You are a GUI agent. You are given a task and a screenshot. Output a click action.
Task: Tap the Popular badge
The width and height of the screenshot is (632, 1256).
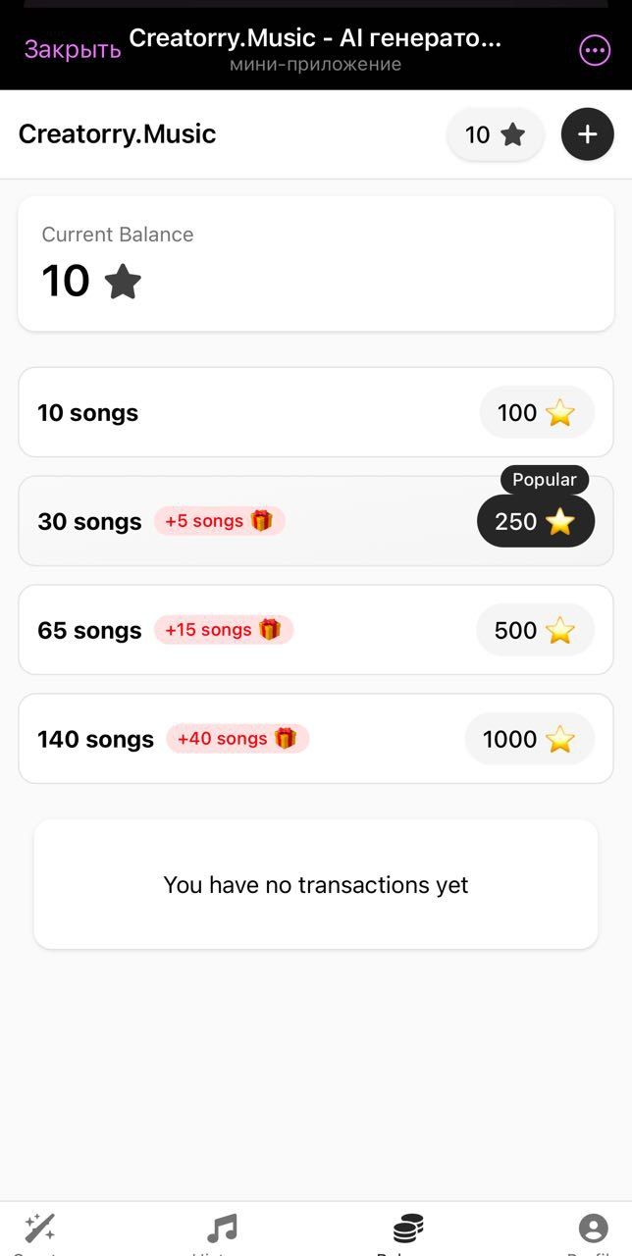(x=545, y=479)
